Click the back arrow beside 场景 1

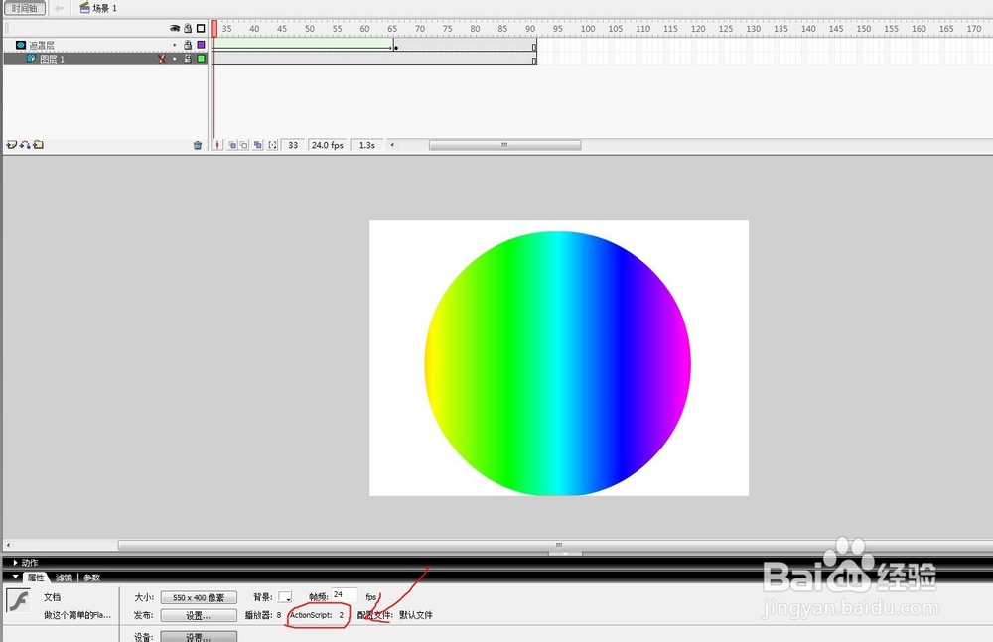pyautogui.click(x=59, y=8)
